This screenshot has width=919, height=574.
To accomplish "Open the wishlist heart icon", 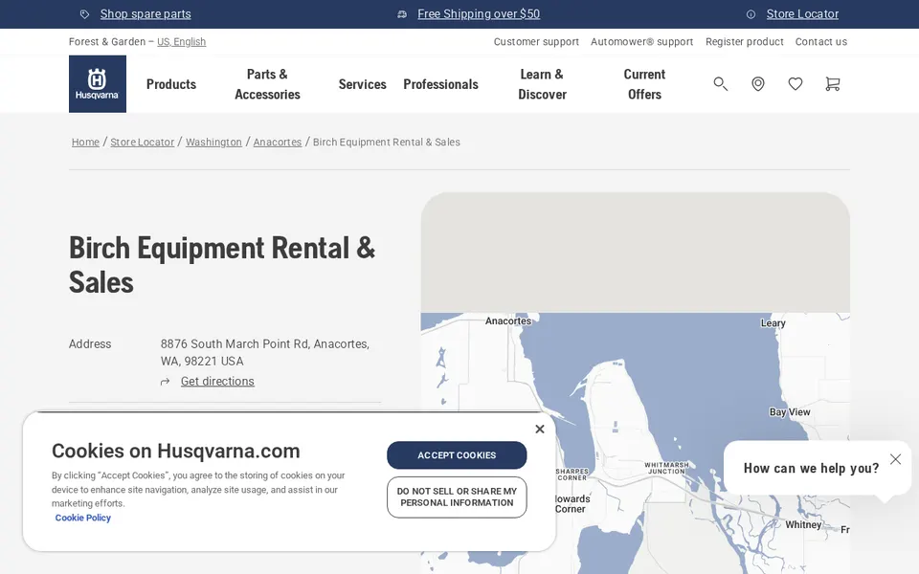I will click(796, 84).
